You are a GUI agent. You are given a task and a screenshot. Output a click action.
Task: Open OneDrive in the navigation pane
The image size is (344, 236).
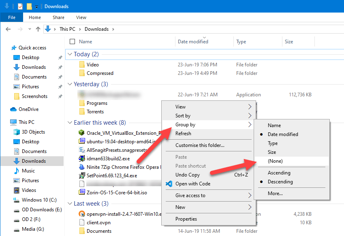point(28,109)
